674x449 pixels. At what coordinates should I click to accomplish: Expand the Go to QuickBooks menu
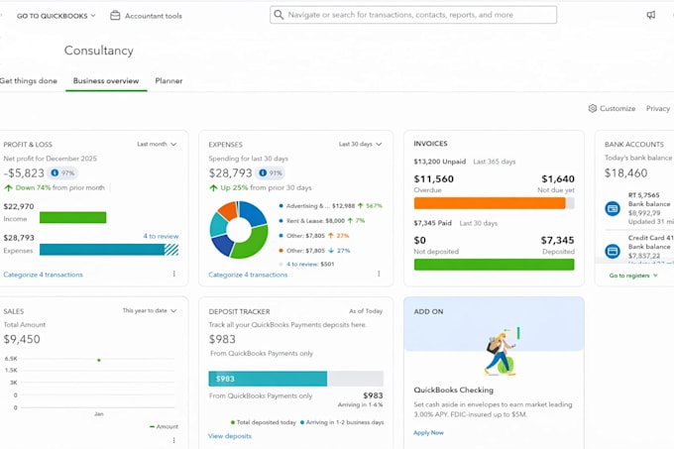click(56, 16)
